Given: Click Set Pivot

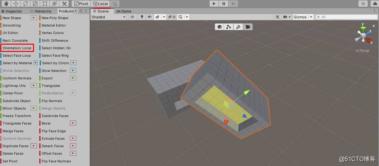Looking at the screenshot, I should (10, 161).
